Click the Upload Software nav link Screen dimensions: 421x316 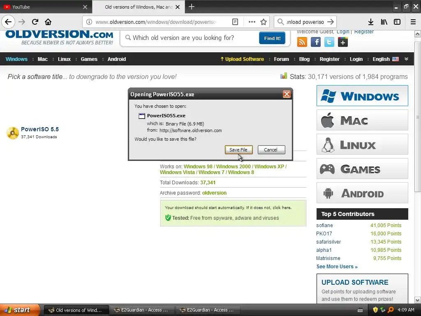[242, 59]
